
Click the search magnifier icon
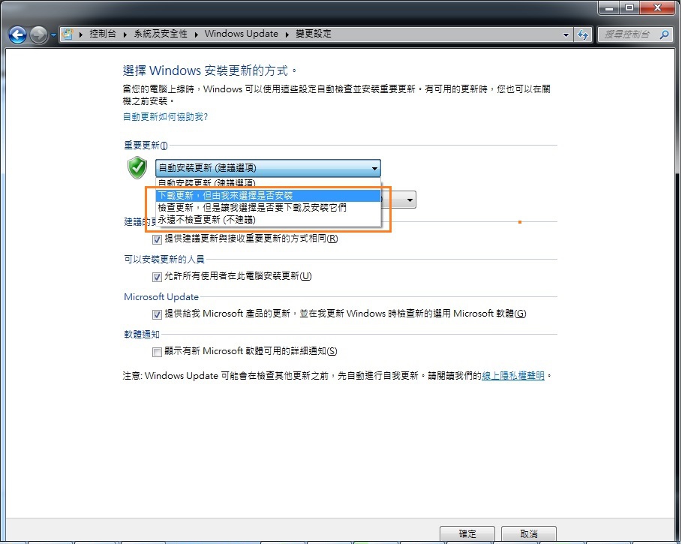pos(664,35)
